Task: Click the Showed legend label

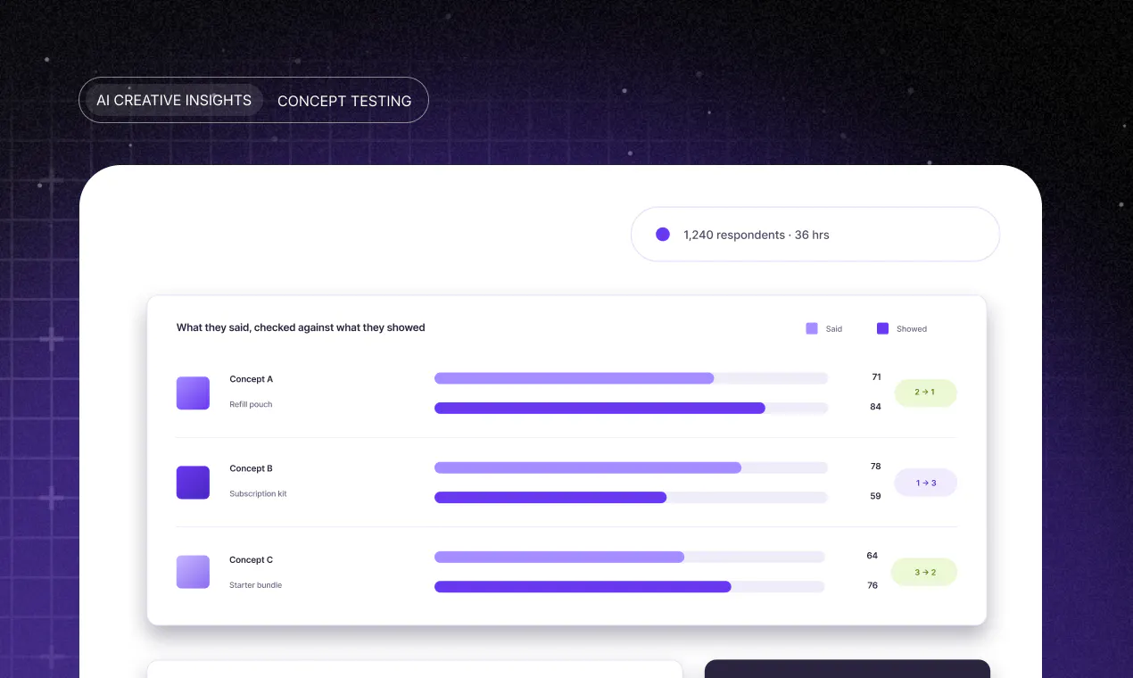Action: tap(912, 329)
